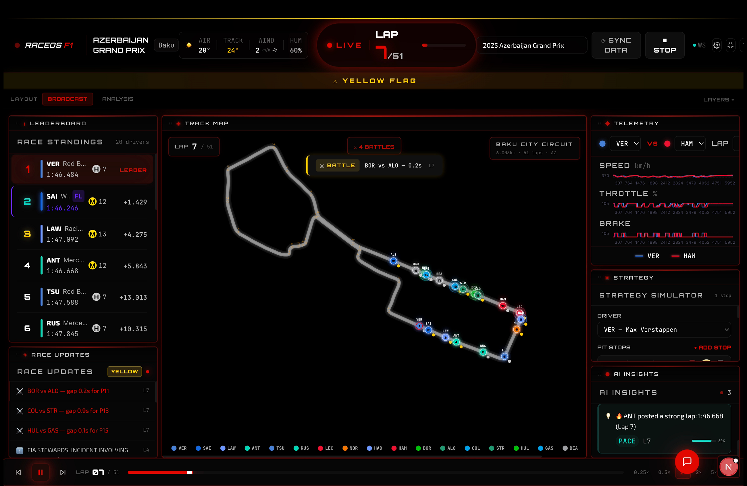Click the battle BOR vs ALO banner

[x=374, y=166]
